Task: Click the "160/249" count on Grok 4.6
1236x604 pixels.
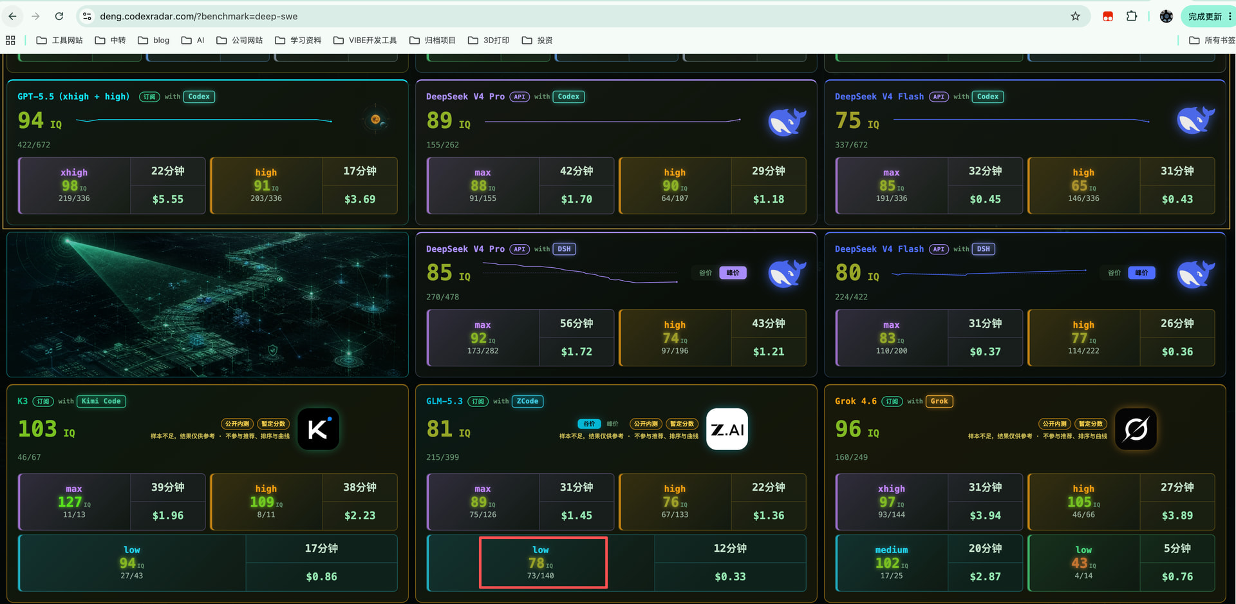Action: click(851, 457)
